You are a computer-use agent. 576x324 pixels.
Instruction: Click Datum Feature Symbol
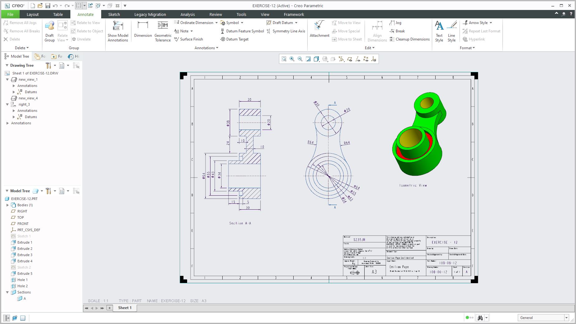[x=242, y=31]
